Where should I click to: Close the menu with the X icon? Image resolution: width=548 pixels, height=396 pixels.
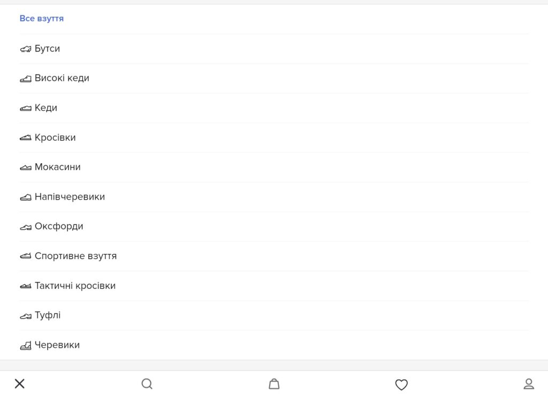tap(19, 383)
